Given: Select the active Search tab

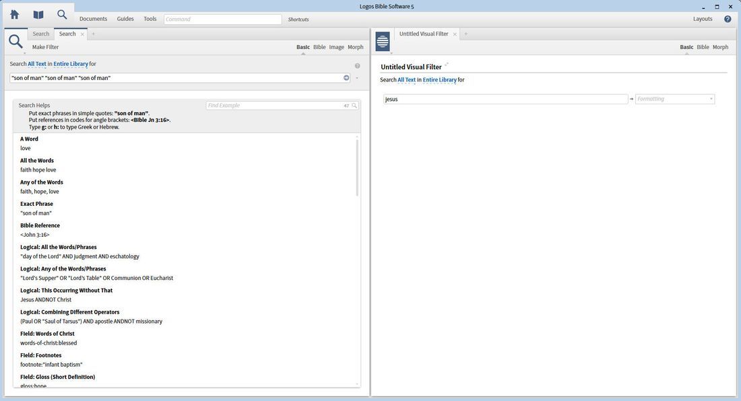Looking at the screenshot, I should [67, 34].
